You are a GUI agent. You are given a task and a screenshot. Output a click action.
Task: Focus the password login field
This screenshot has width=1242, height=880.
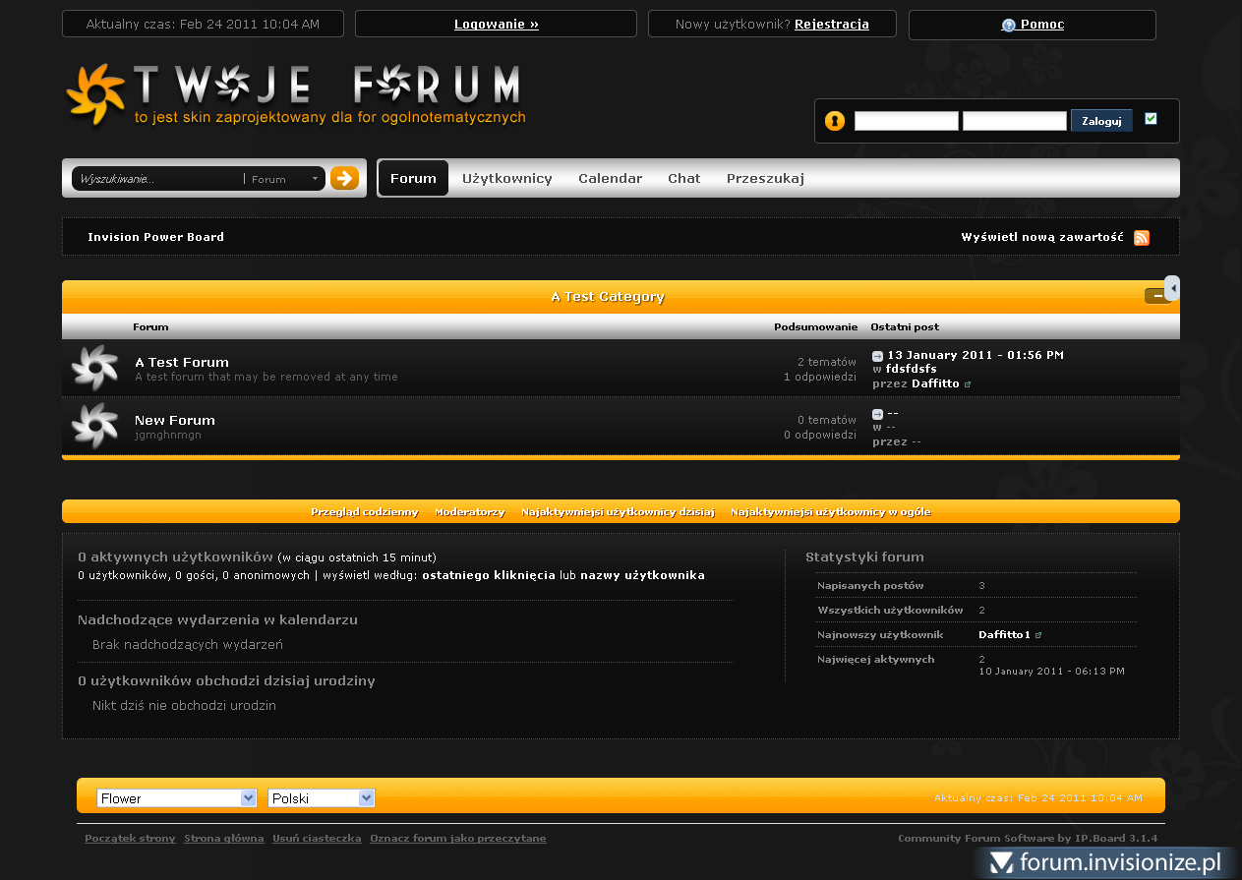1015,121
